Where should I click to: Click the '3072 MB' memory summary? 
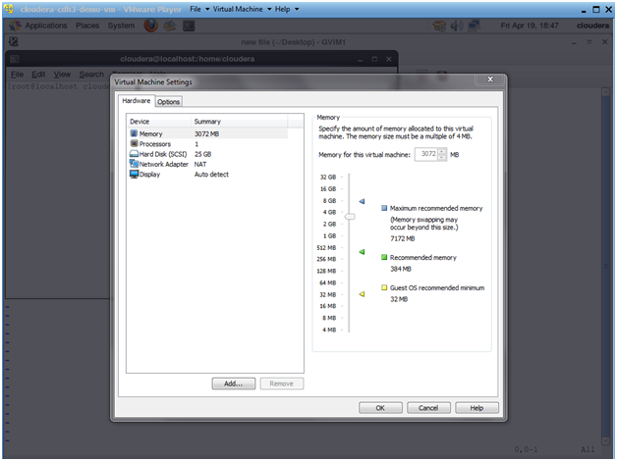tap(206, 134)
